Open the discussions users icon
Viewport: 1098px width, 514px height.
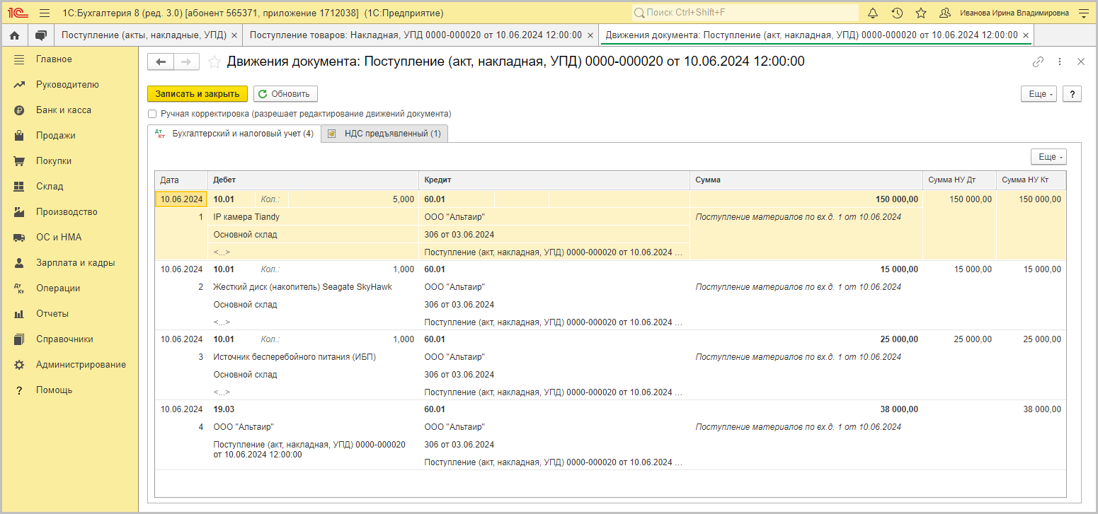click(945, 13)
